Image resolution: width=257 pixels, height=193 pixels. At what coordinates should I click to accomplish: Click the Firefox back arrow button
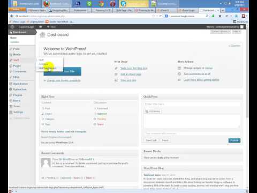(12, 16)
